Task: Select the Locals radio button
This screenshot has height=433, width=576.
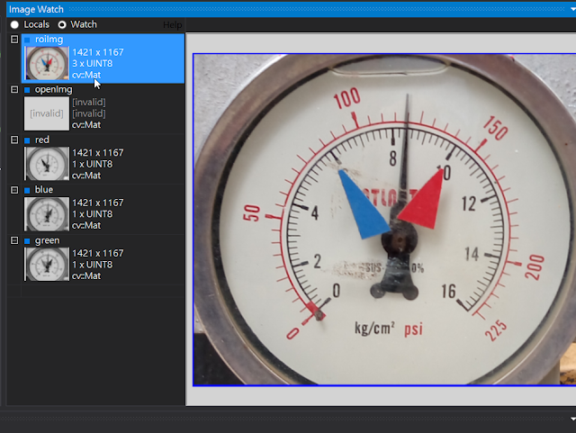Action: 14,24
